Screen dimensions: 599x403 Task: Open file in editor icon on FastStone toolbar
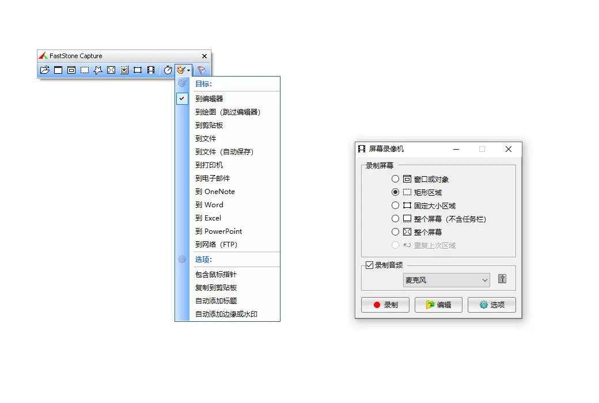click(x=45, y=70)
